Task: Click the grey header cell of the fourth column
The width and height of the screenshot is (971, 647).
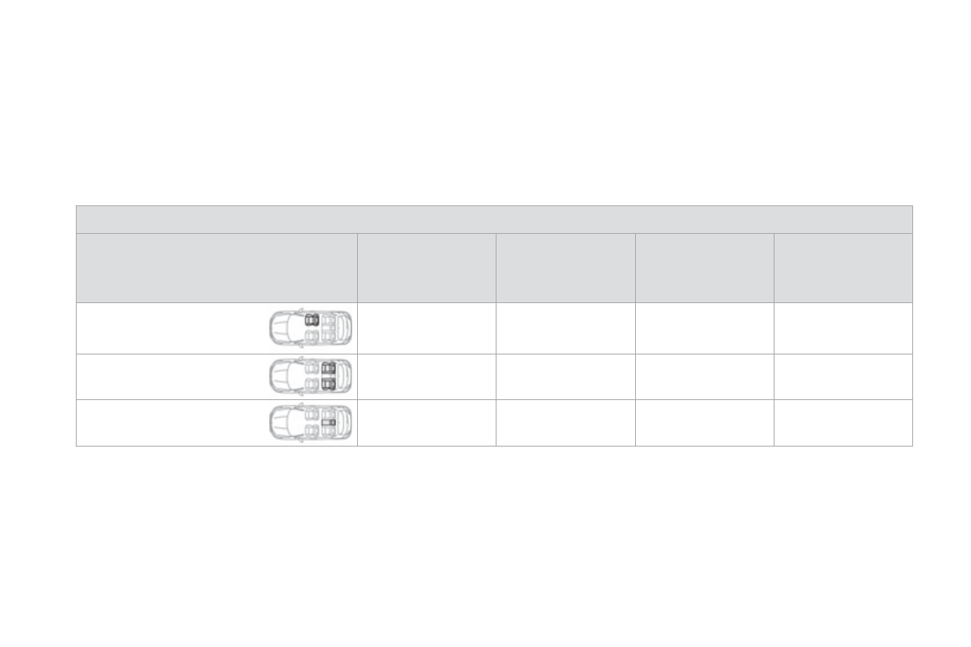Action: 704,268
